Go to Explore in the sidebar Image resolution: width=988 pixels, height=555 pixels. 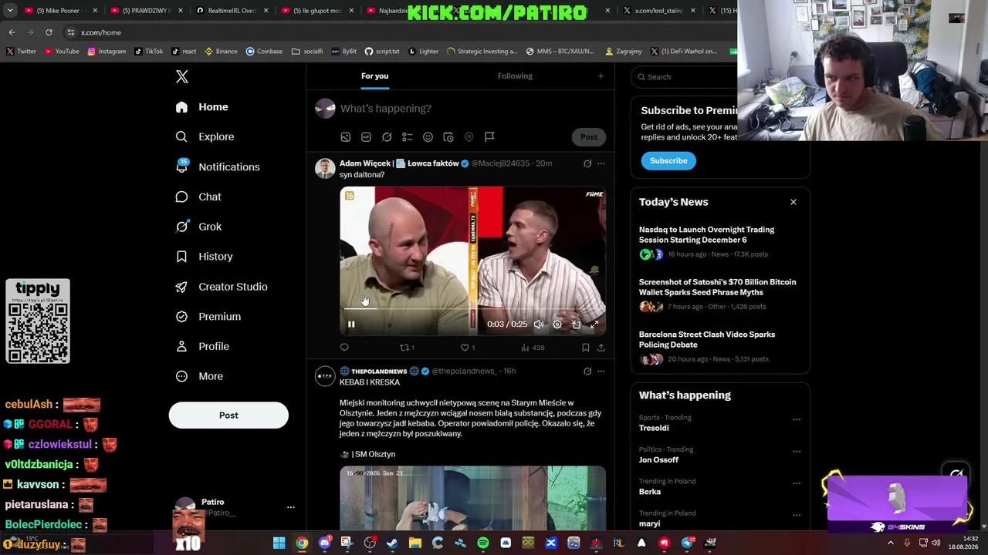205,136
